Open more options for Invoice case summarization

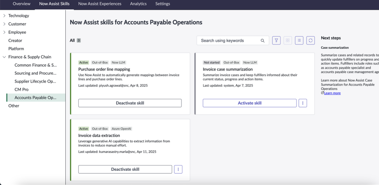tap(303, 103)
